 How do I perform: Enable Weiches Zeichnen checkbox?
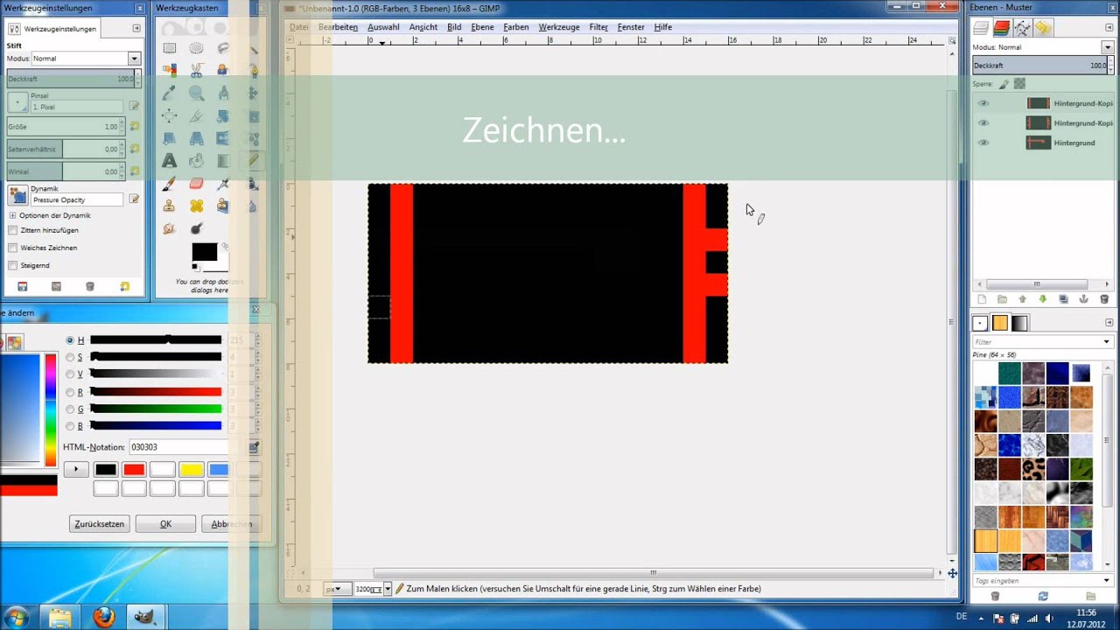point(12,248)
